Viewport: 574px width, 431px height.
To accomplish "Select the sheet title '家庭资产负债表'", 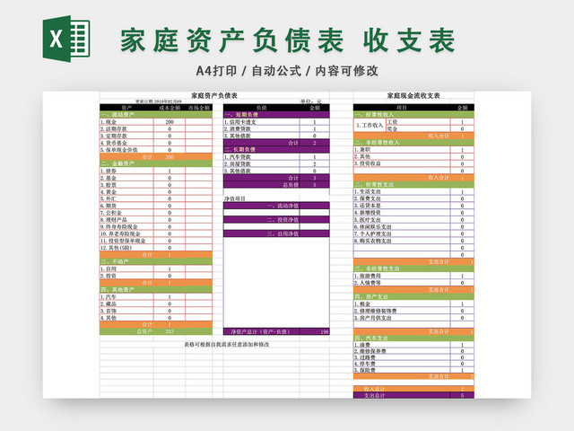I will (214, 96).
